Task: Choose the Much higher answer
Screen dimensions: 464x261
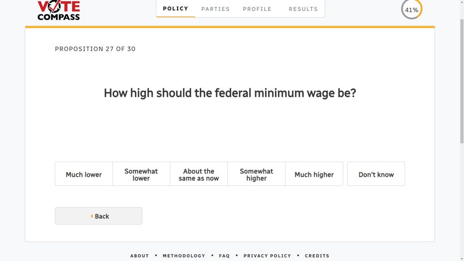Action: (x=314, y=174)
